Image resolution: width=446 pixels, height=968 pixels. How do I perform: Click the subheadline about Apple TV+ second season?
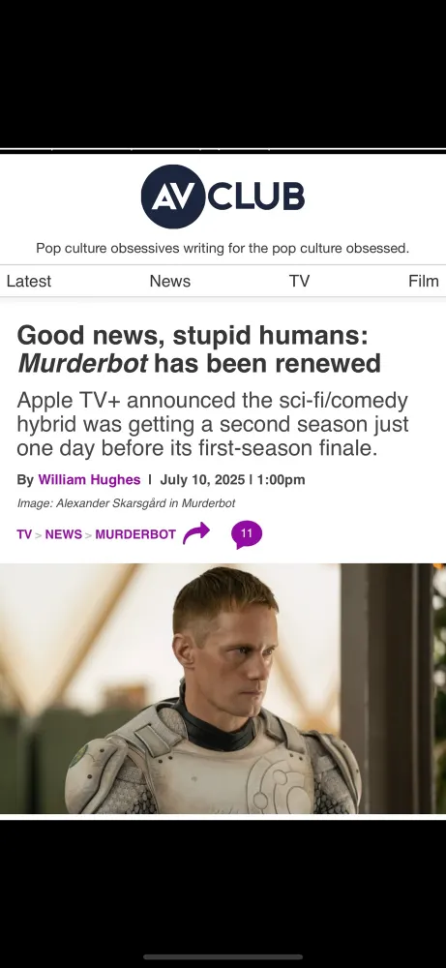pos(213,424)
